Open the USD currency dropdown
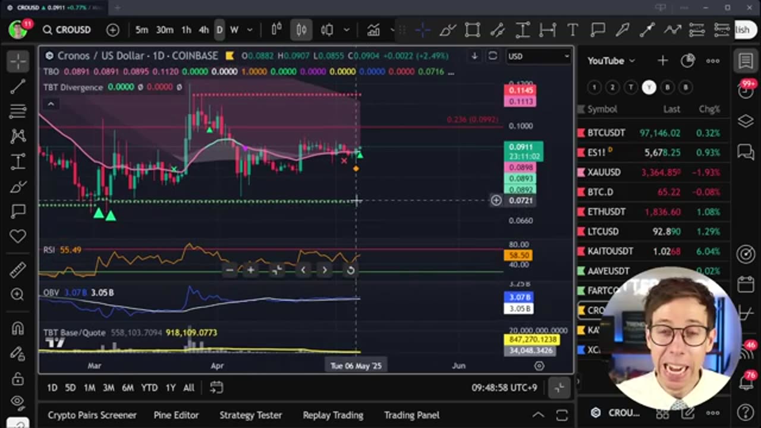Screen dimensions: 761x428 point(538,56)
